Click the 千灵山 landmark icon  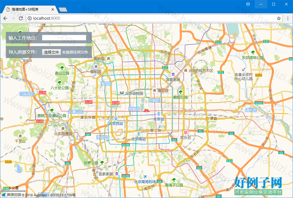click(x=20, y=136)
